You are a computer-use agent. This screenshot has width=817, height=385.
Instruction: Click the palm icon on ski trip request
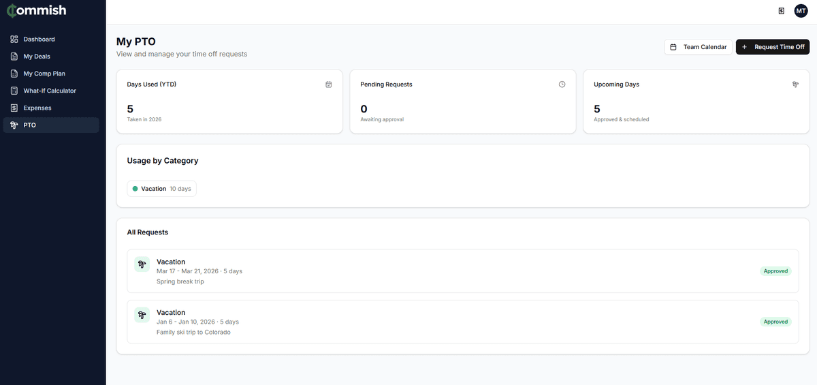tap(142, 315)
